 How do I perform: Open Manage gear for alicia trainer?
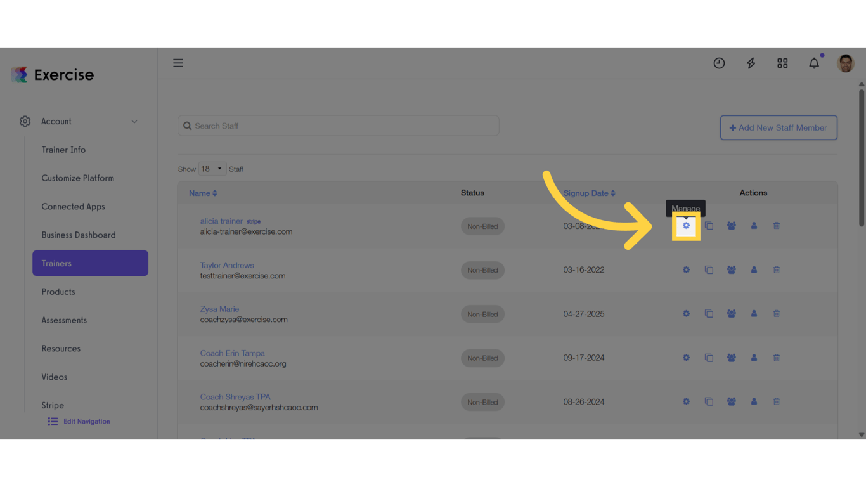(686, 226)
